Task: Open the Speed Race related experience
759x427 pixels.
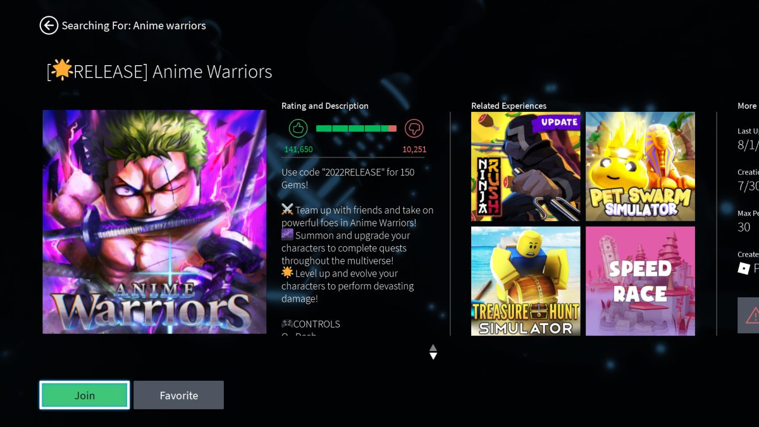Action: coord(640,281)
